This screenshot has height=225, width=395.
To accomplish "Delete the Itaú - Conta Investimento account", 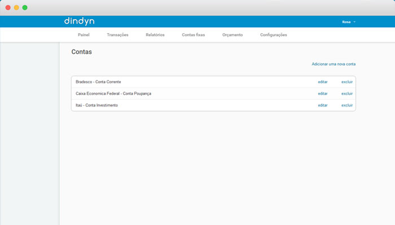I will pyautogui.click(x=347, y=105).
